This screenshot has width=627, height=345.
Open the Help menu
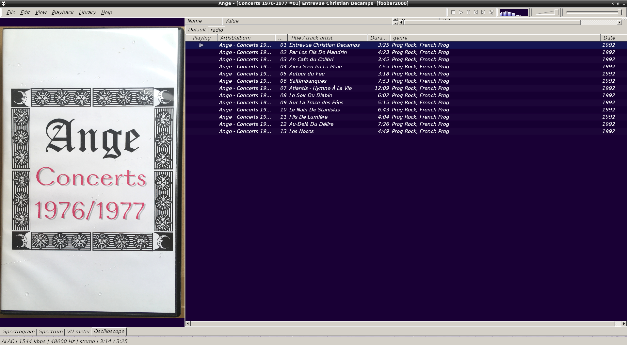[x=106, y=12]
